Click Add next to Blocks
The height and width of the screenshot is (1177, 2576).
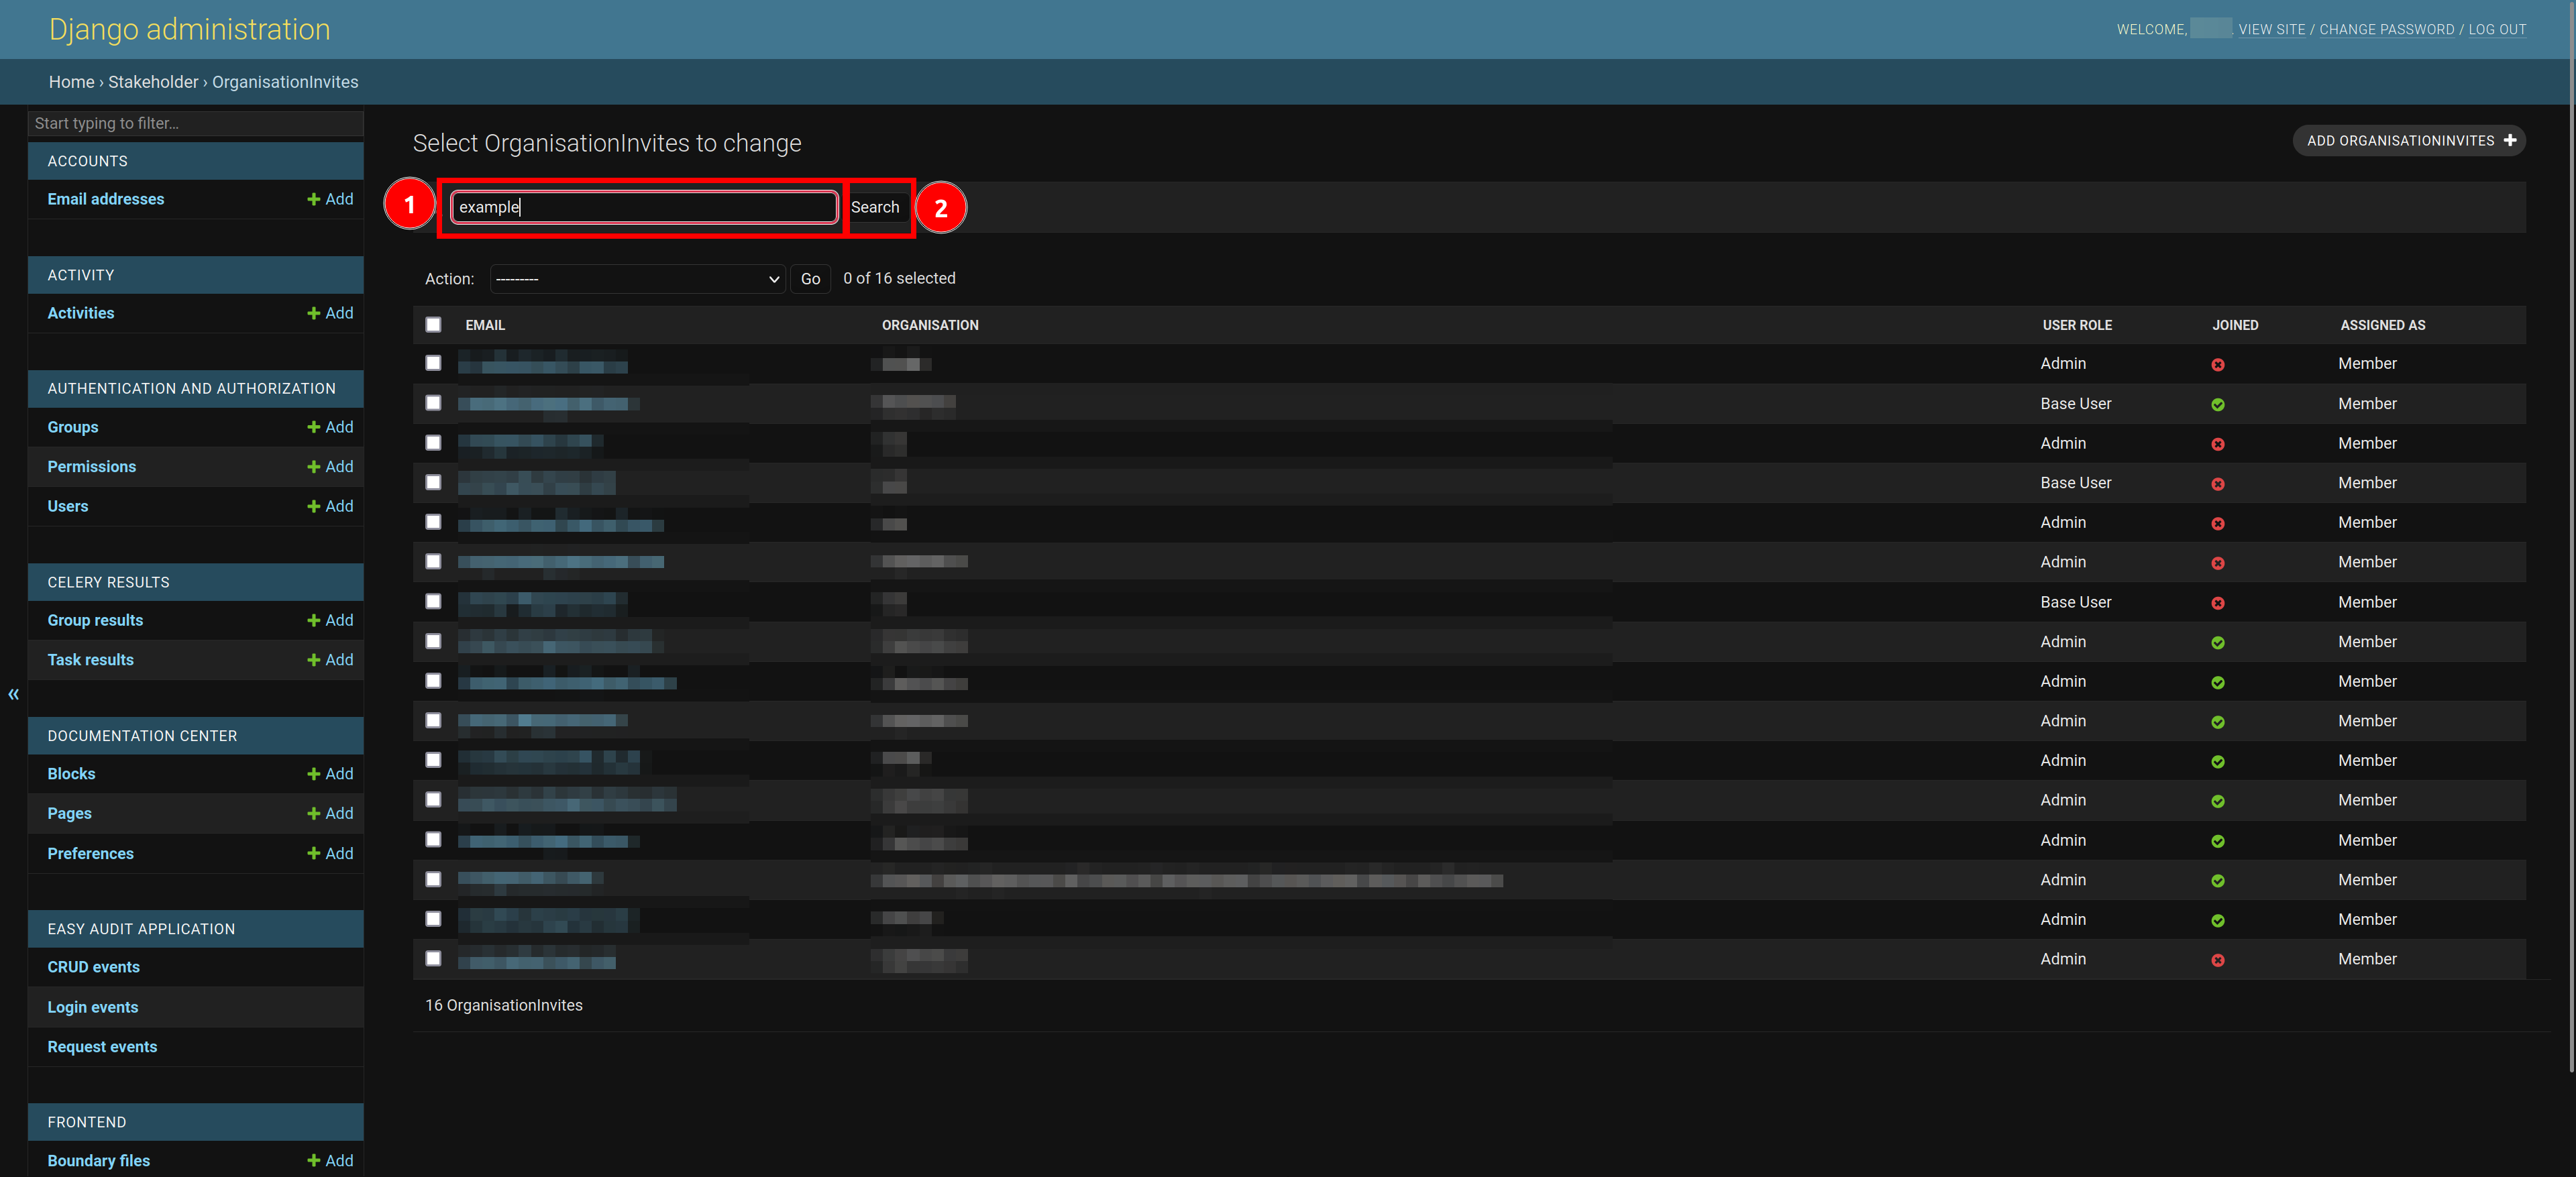[330, 774]
